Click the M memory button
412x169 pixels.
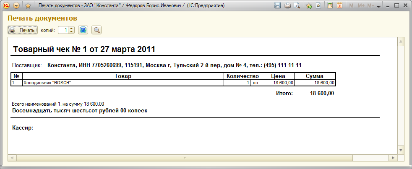pos(351,5)
